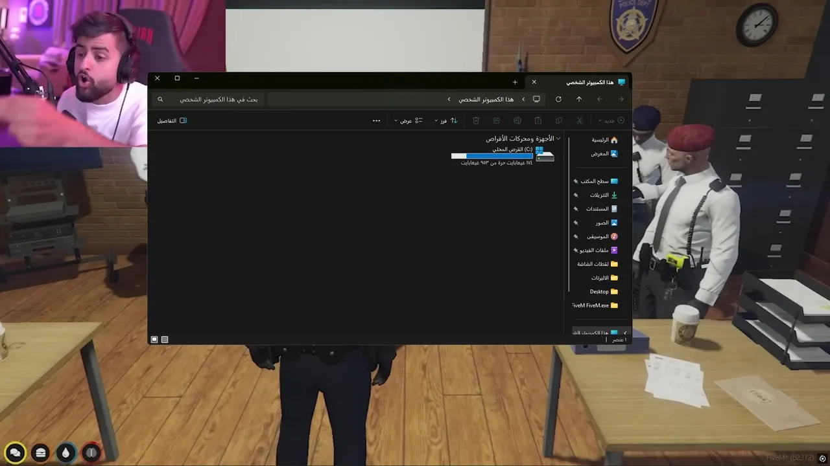830x466 pixels.
Task: Close the 'هذا الكمبيوتر الشخصي' tab
Action: click(x=534, y=82)
